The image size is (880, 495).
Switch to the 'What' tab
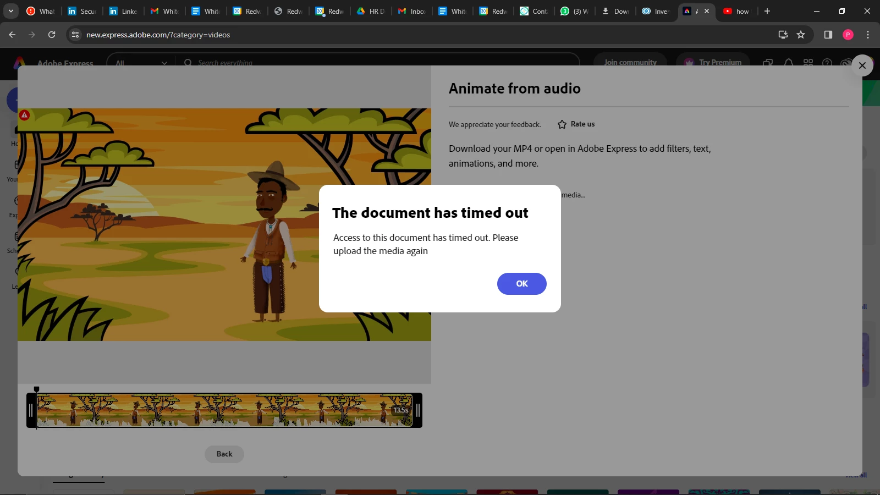[x=41, y=11]
